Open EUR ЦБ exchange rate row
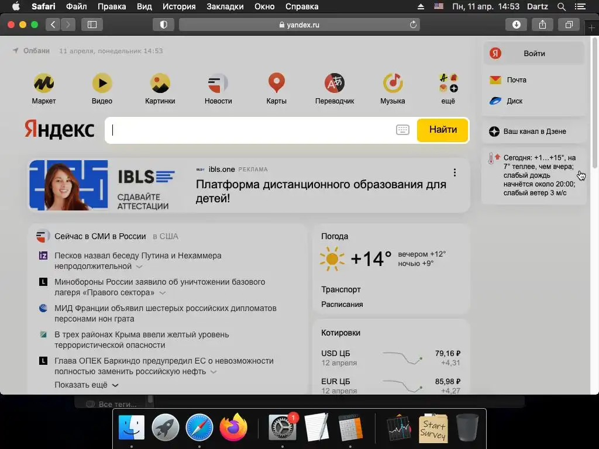This screenshot has height=449, width=599. coord(391,386)
